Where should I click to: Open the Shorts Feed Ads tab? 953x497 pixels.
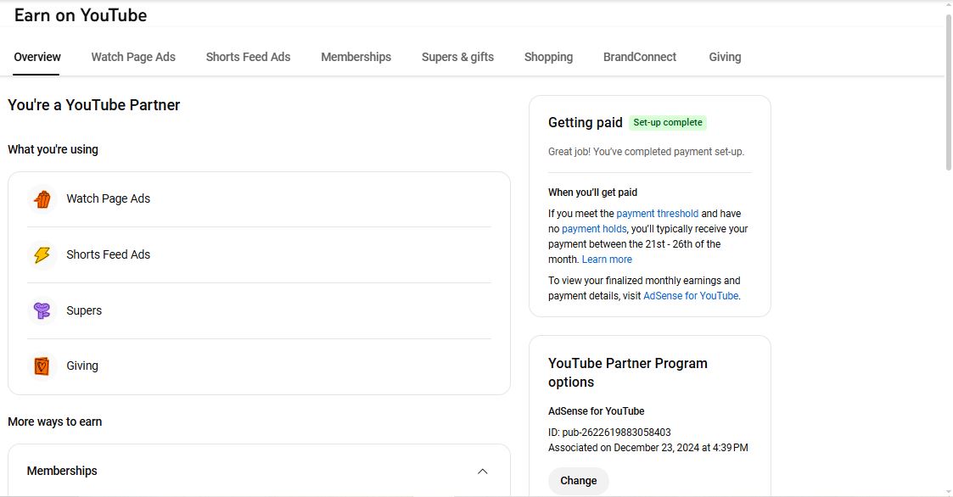248,57
